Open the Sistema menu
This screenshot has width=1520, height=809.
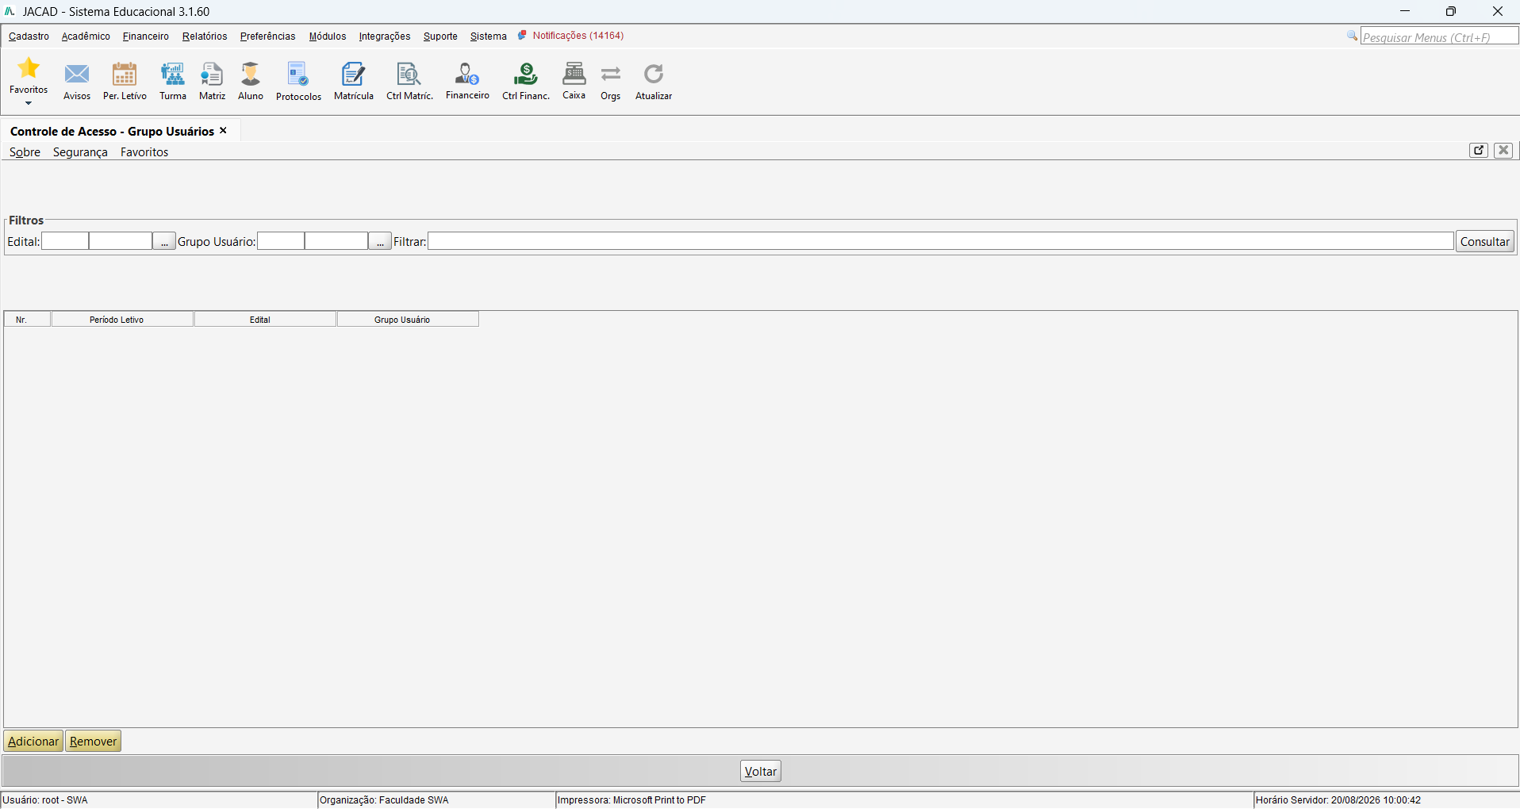click(489, 36)
